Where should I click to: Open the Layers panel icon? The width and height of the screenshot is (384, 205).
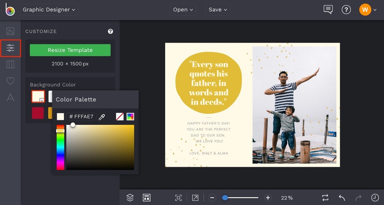click(x=130, y=197)
